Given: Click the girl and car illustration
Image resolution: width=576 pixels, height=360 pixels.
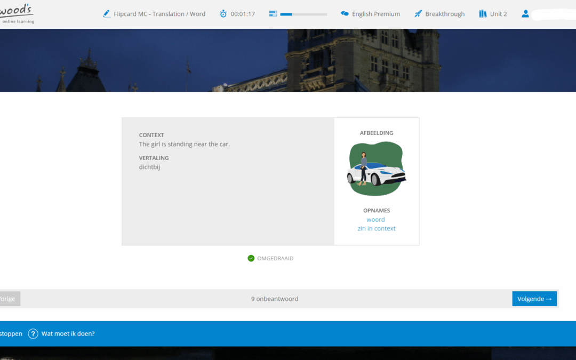Looking at the screenshot, I should [377, 169].
